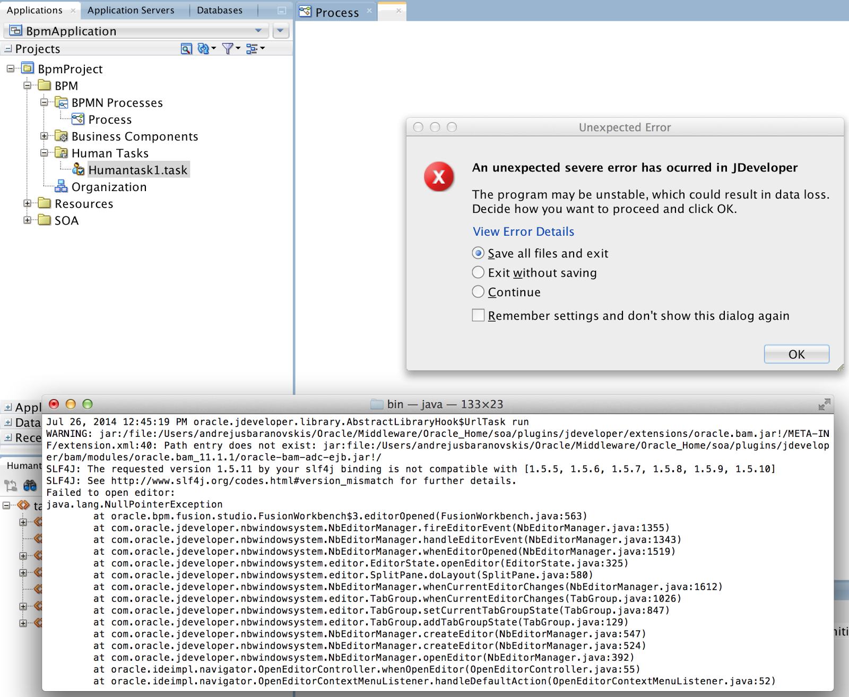The image size is (849, 697).
Task: Click the Human Tasks folder icon
Action: [62, 153]
